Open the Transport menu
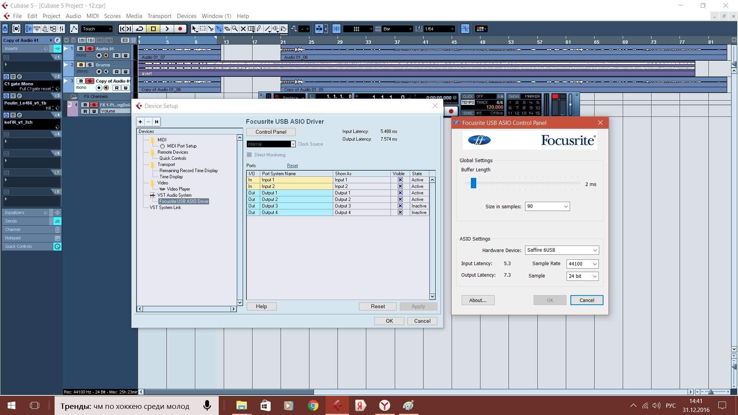 point(159,16)
